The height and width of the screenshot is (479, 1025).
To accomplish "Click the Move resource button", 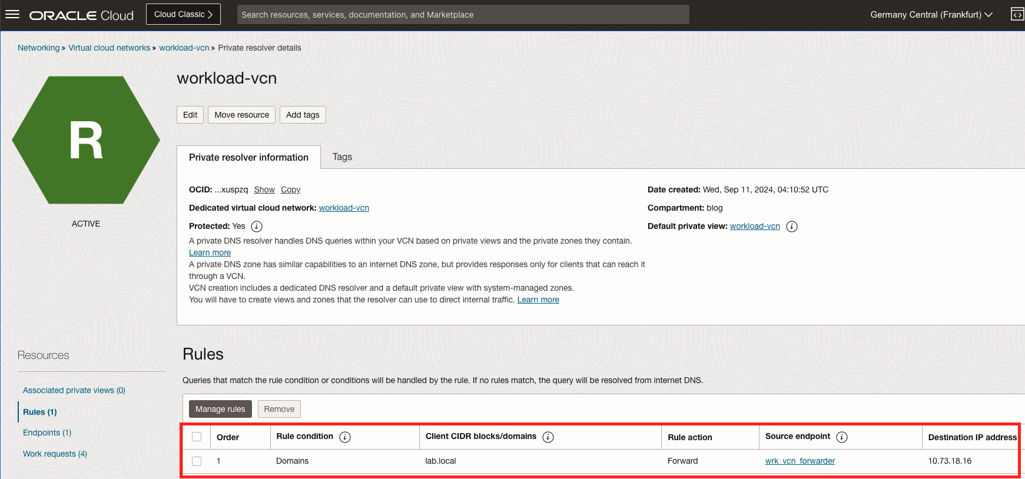I will 241,115.
